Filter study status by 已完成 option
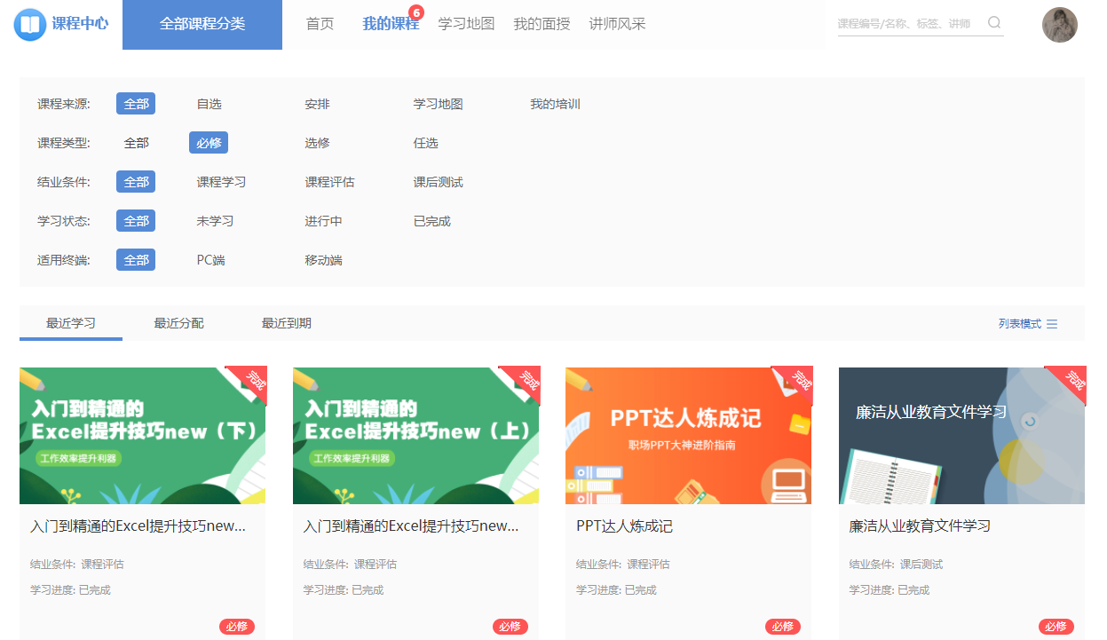 tap(431, 221)
